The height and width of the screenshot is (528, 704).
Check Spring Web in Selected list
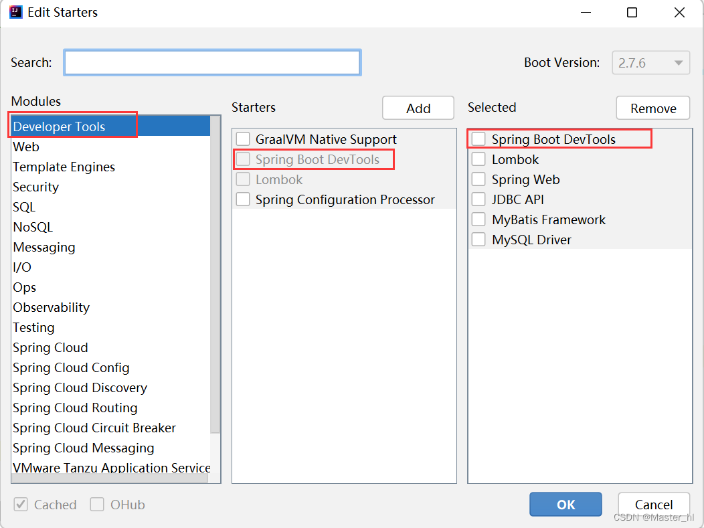pyautogui.click(x=478, y=179)
